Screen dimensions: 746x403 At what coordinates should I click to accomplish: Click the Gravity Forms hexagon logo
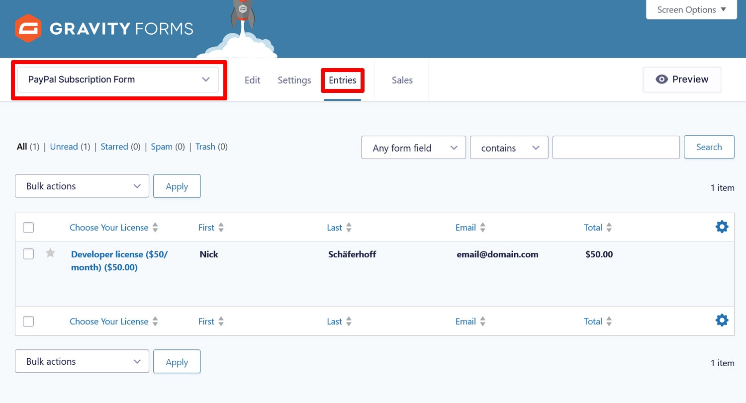click(28, 28)
